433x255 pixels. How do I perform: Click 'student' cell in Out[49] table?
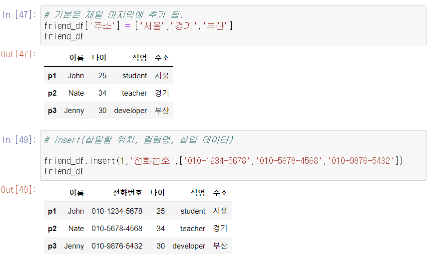[x=193, y=211]
